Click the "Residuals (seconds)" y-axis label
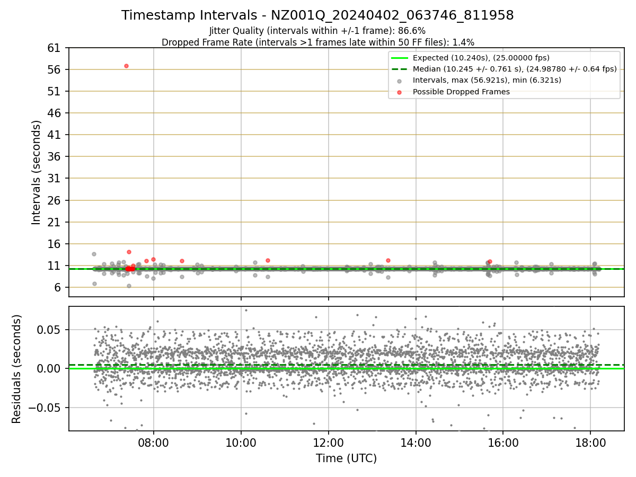 pyautogui.click(x=17, y=369)
